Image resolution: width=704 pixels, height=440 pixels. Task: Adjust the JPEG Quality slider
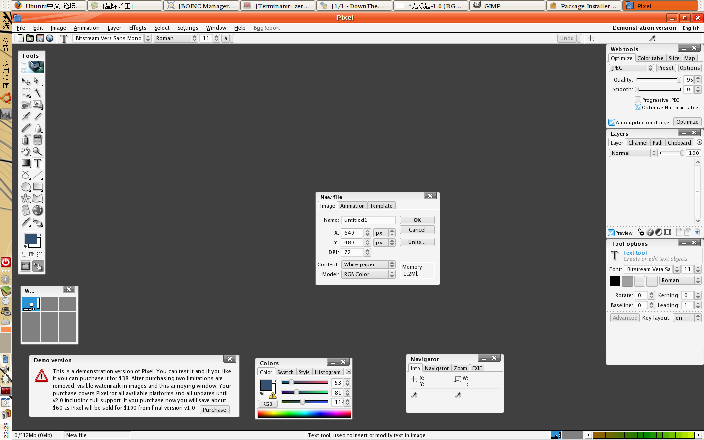(x=659, y=80)
